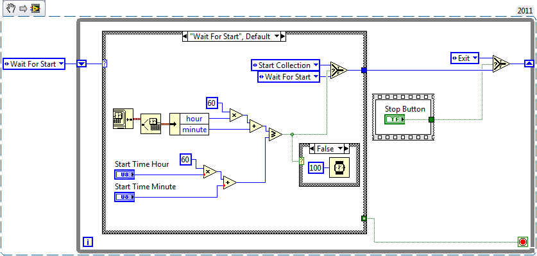Viewport: 537px width, 256px height.
Task: Click the 100 numeric constant
Action: 316,168
